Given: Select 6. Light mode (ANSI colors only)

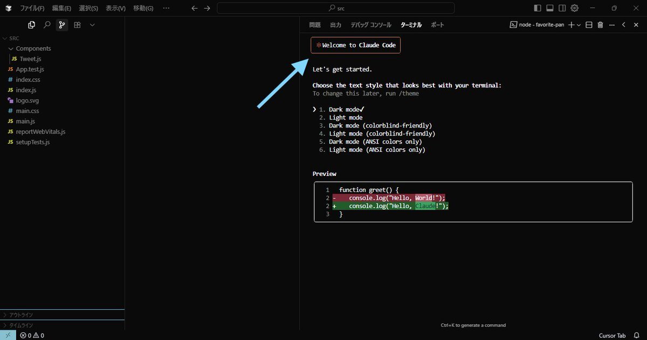Looking at the screenshot, I should click(372, 150).
